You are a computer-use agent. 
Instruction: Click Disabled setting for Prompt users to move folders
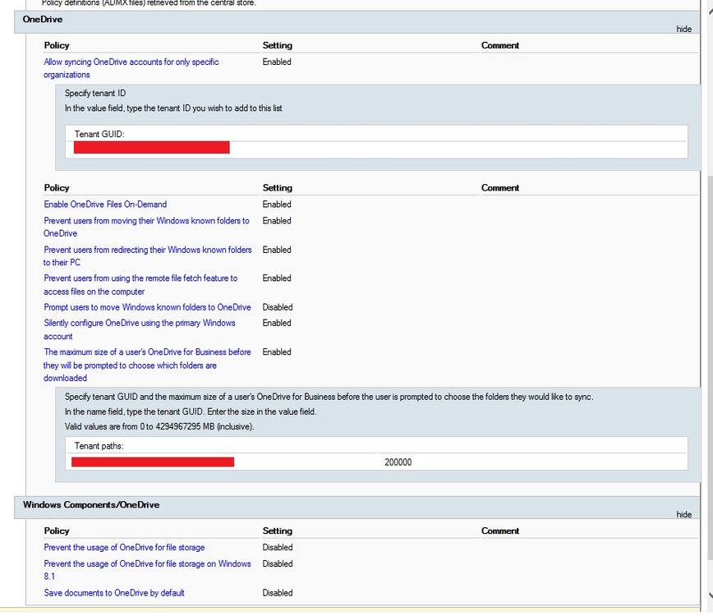coord(278,307)
